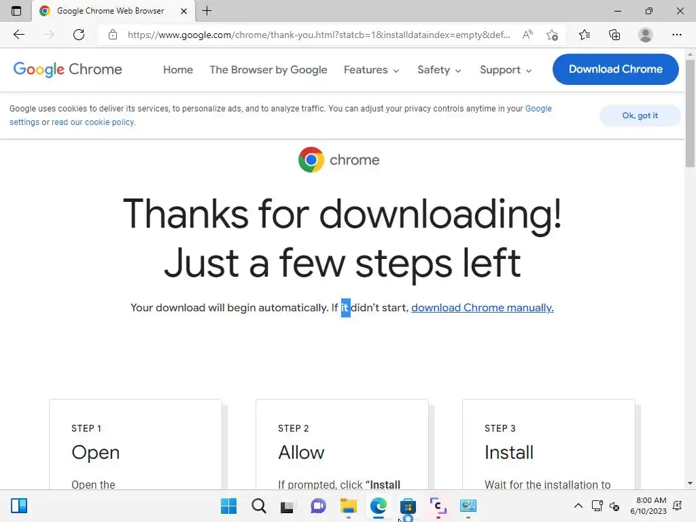The image size is (696, 522).
Task: View site information lock icon
Action: (113, 35)
